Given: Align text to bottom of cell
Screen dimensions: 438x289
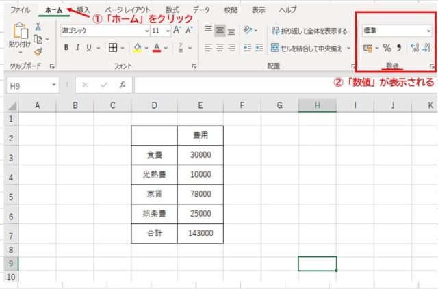Looking at the screenshot, I should click(231, 31).
